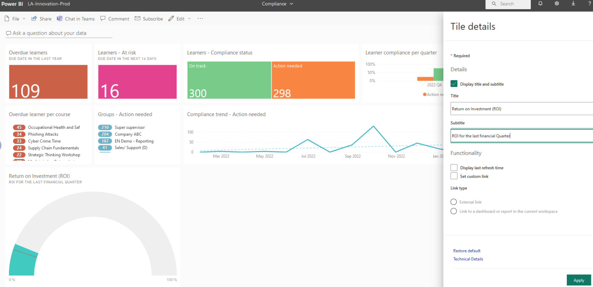Click the download arrow icon

(x=573, y=4)
